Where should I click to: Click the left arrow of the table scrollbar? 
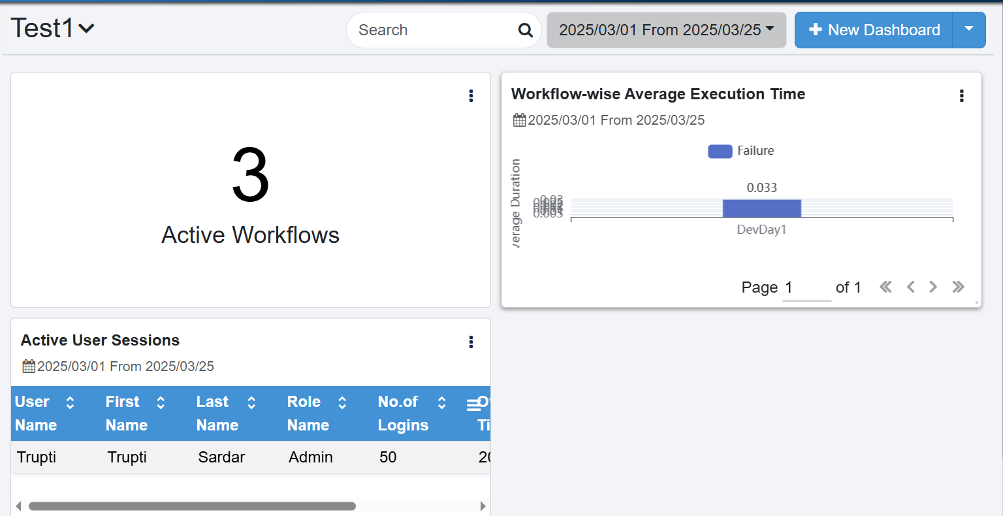tap(18, 506)
